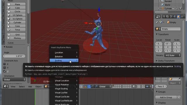
Task: Open rotation mode XYZ Euler dropdown
Action: pos(172,55)
